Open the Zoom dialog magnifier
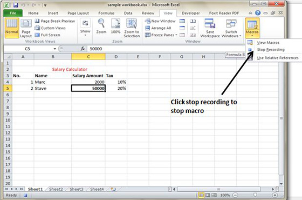This screenshot has width=302, height=200. click(101, 26)
